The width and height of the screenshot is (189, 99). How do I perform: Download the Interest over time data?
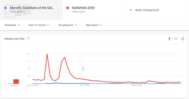pos(170,39)
